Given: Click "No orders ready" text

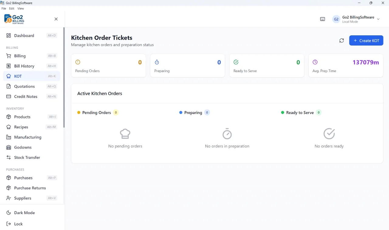Looking at the screenshot, I should (329, 146).
